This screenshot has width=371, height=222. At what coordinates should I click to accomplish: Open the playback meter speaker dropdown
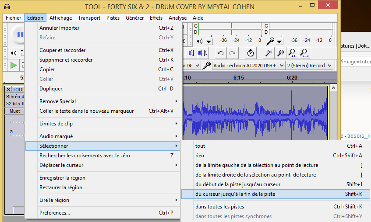(209, 41)
